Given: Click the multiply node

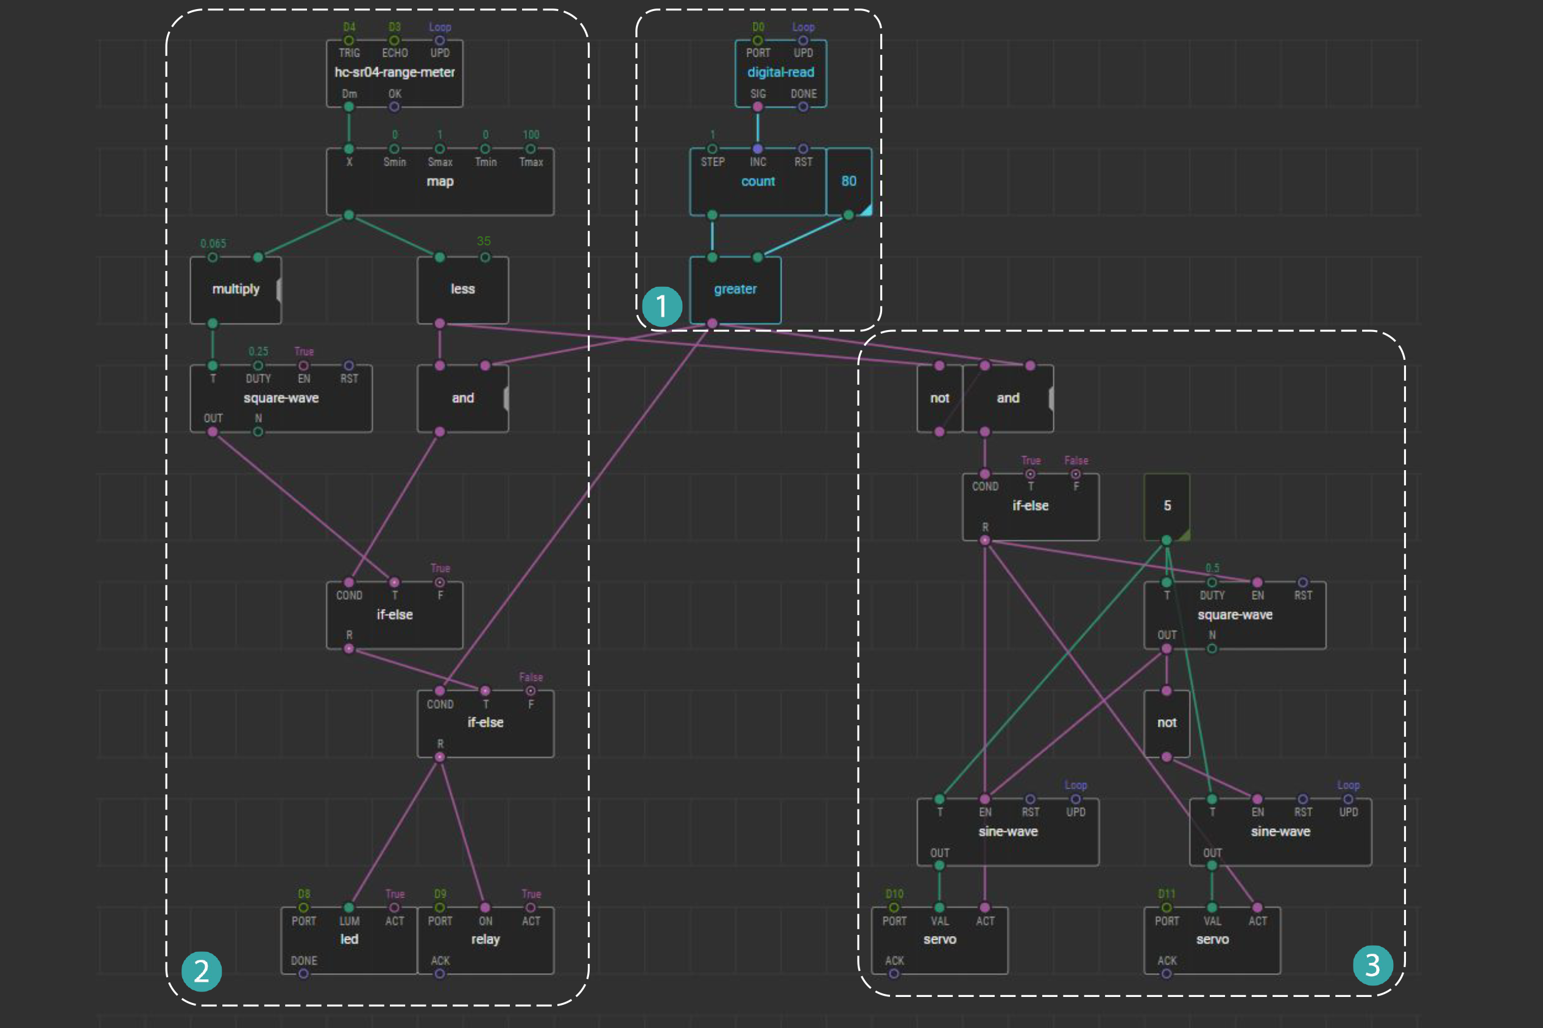Looking at the screenshot, I should [235, 289].
